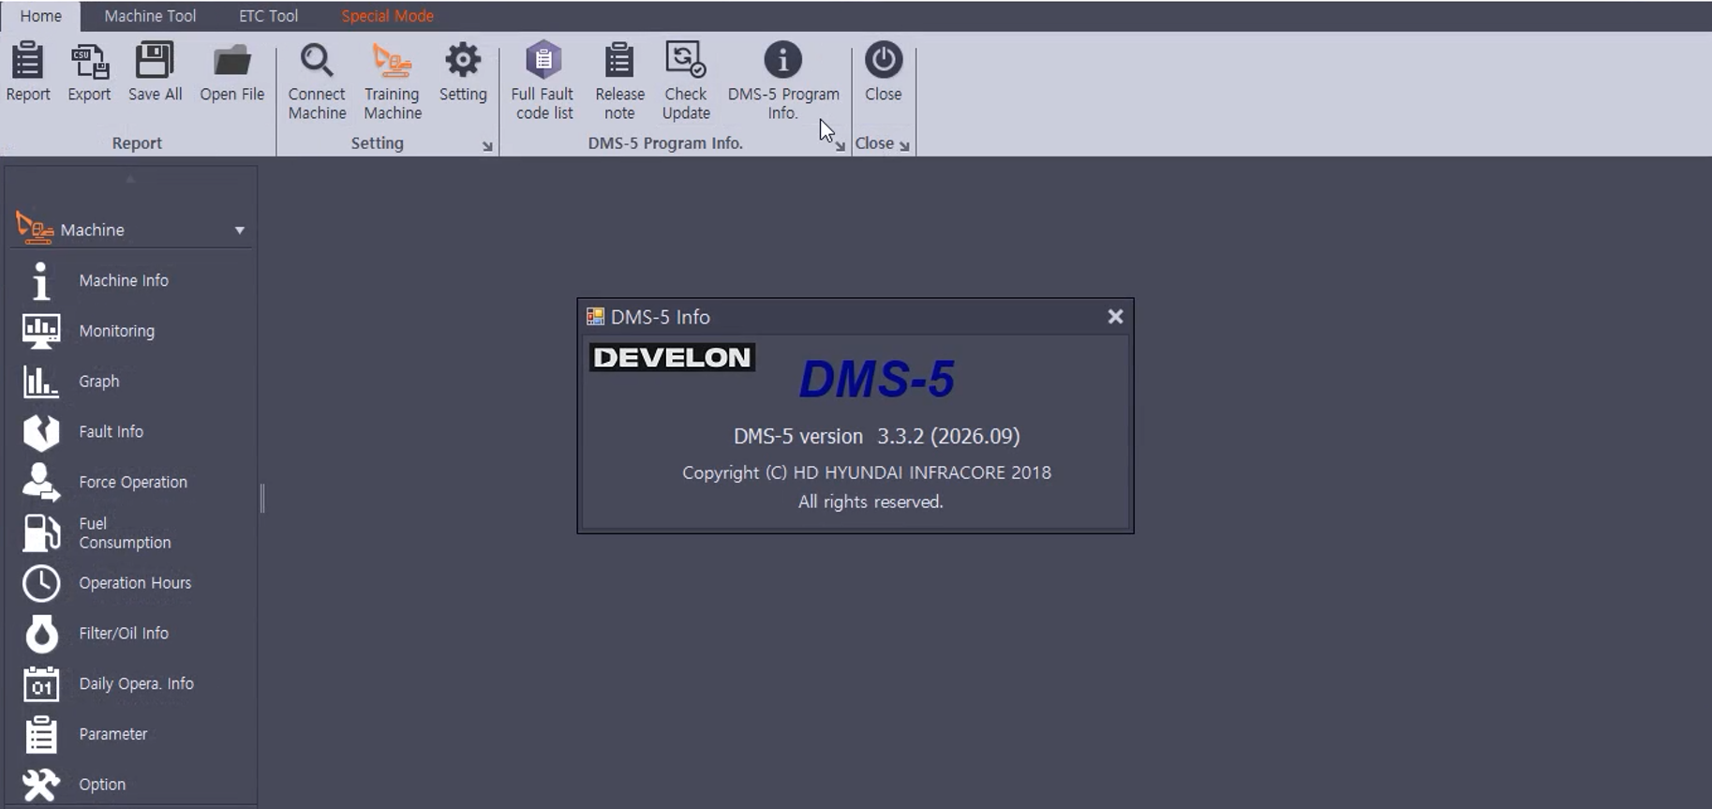Expand the Machine dropdown in sidebar
1712x809 pixels.
240,231
